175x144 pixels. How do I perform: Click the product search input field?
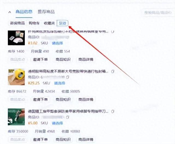(159, 13)
